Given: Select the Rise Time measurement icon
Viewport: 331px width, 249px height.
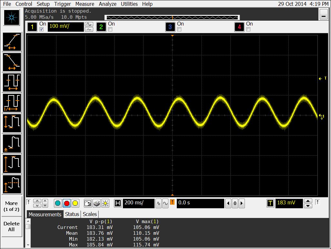Looking at the screenshot, I should pos(12,41).
